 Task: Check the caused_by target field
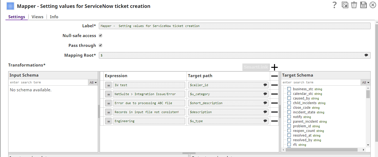(289, 98)
